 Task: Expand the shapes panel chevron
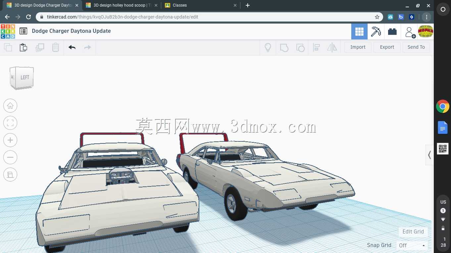(429, 155)
